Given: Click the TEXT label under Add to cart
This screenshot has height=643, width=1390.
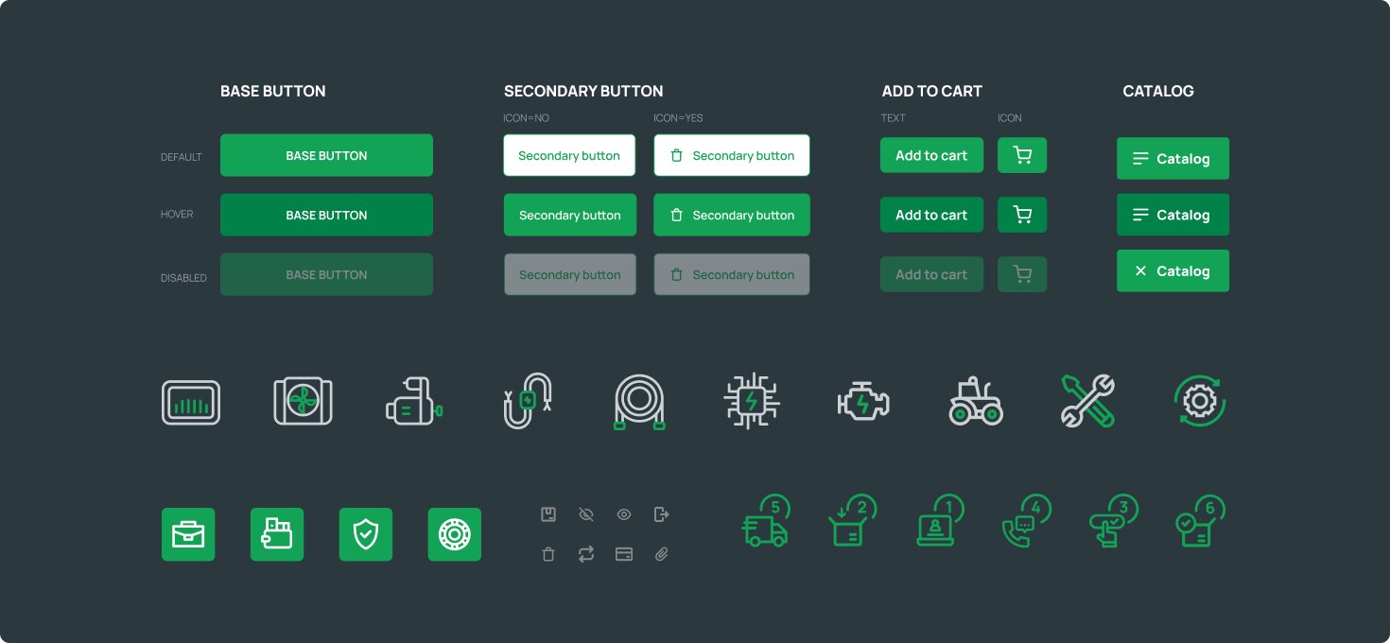Looking at the screenshot, I should tap(893, 118).
